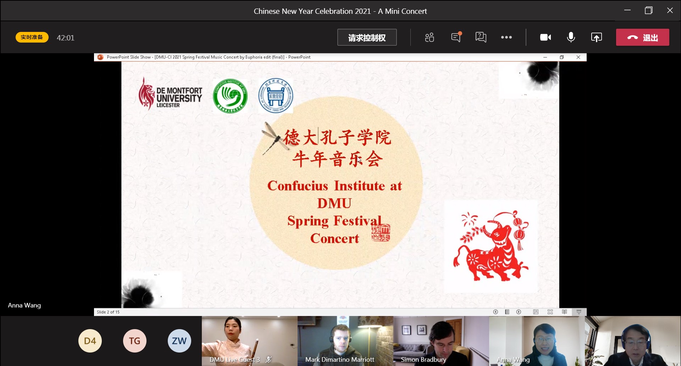This screenshot has height=366, width=681.
Task: Click the green Confucius Institute logo
Action: coord(230,96)
